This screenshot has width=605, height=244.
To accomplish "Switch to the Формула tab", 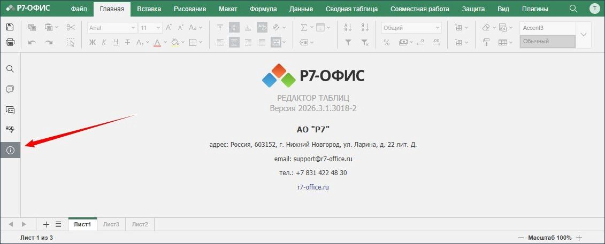I will [x=263, y=9].
